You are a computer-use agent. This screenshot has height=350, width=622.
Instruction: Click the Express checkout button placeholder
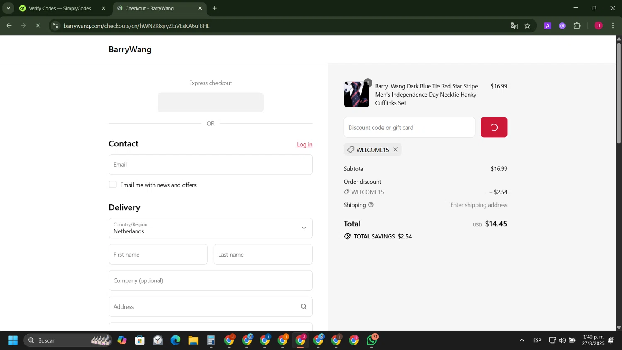(211, 102)
